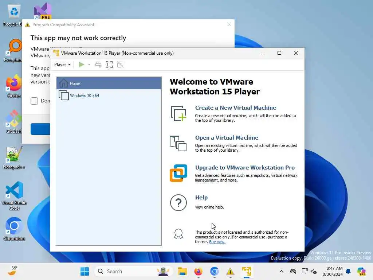Click the license ribbon badge icon
The width and height of the screenshot is (373, 280).
[178, 234]
